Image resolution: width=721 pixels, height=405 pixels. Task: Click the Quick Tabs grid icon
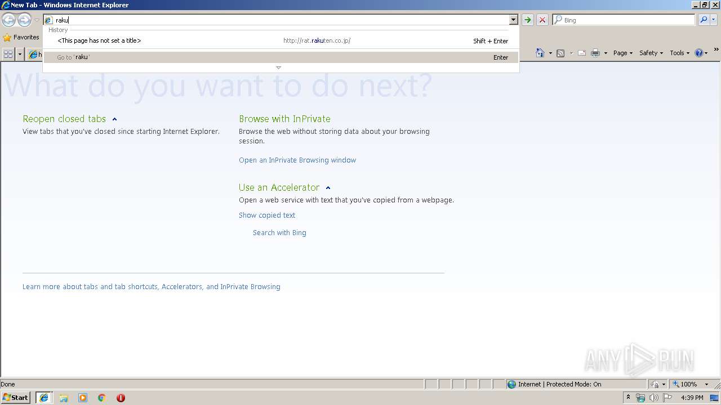coord(8,54)
